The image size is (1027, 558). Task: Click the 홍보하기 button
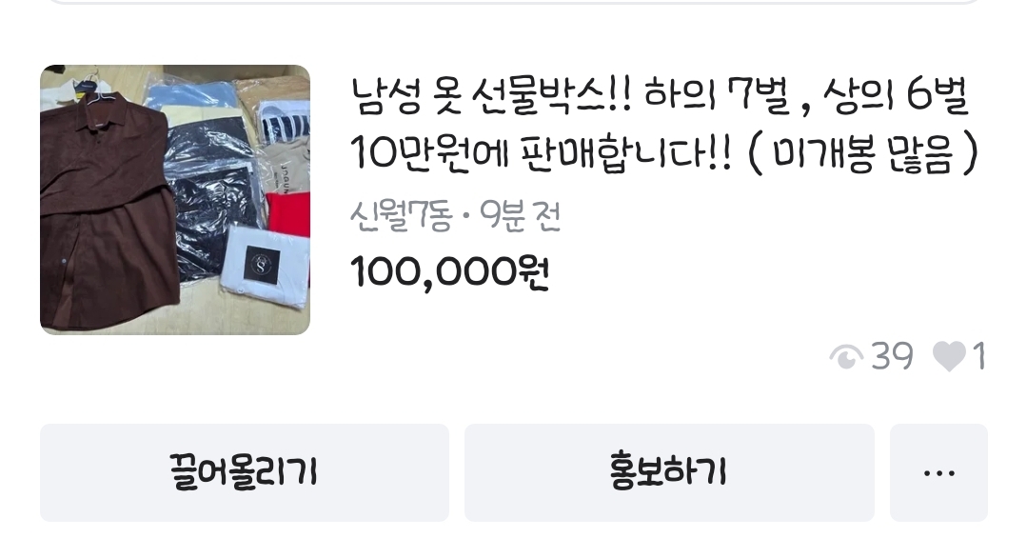669,472
